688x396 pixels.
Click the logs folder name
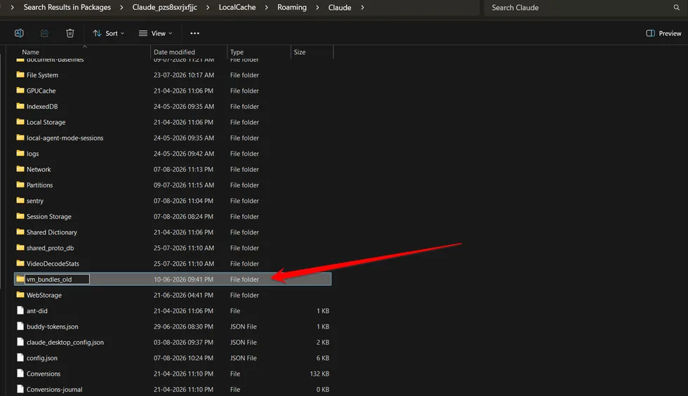coord(32,154)
